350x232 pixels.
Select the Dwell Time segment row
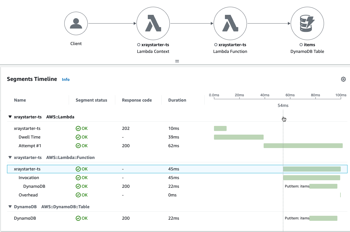point(177,137)
